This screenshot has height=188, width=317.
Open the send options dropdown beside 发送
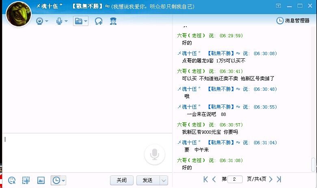coord(164,180)
